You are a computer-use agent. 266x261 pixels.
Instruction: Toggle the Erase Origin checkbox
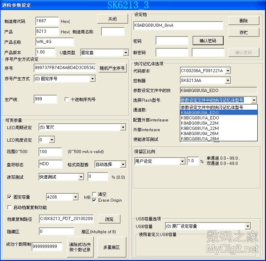pos(94,200)
